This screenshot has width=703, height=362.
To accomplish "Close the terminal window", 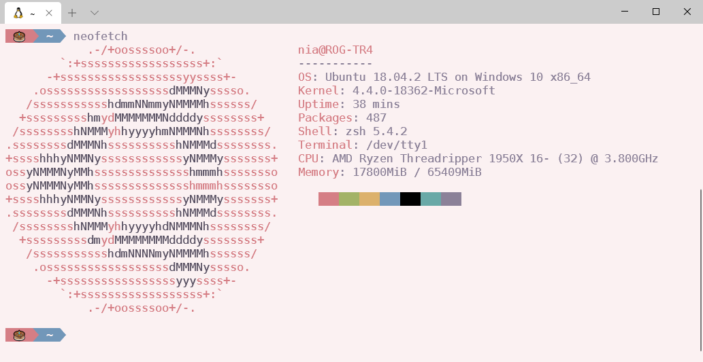I will 687,12.
